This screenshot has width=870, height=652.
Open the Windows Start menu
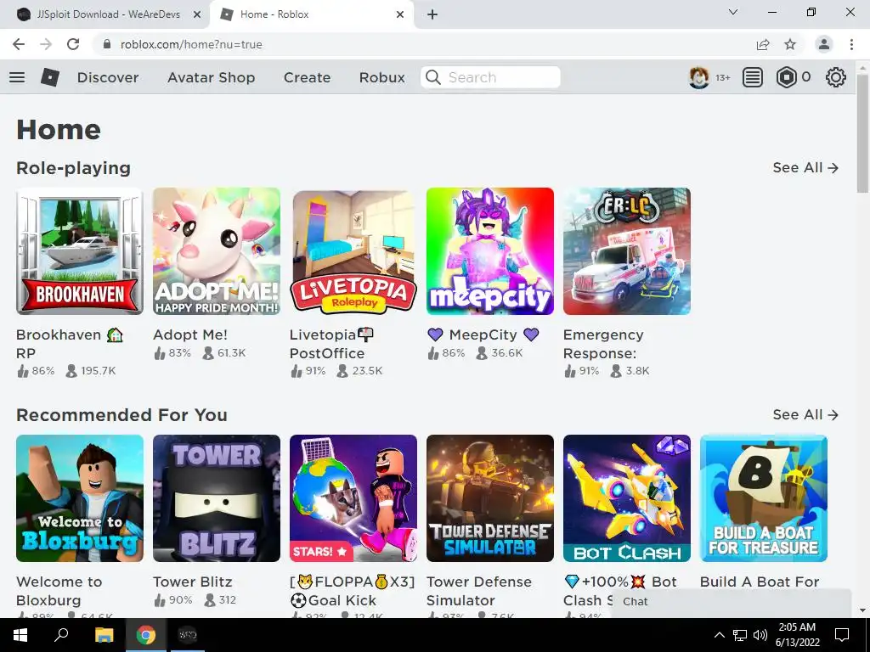click(x=20, y=635)
